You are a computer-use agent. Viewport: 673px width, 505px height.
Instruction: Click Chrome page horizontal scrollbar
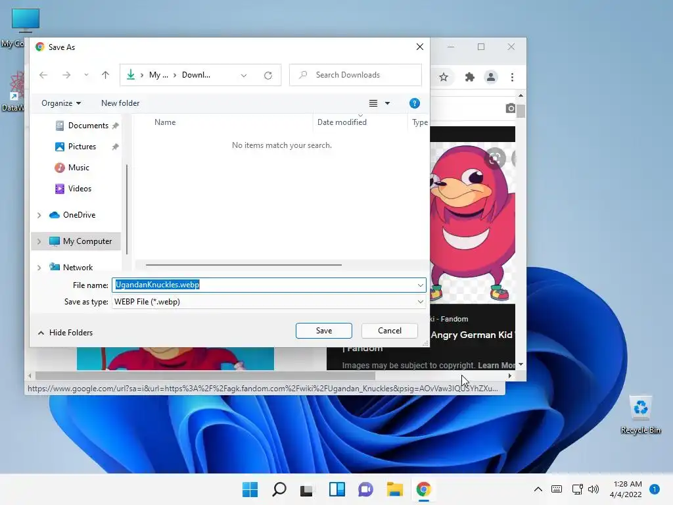click(x=205, y=375)
